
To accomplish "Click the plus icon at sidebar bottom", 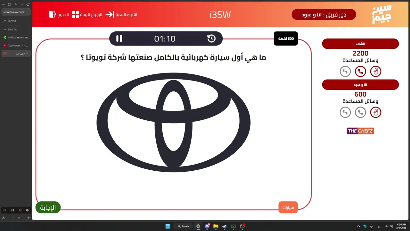I will click(x=28, y=218).
